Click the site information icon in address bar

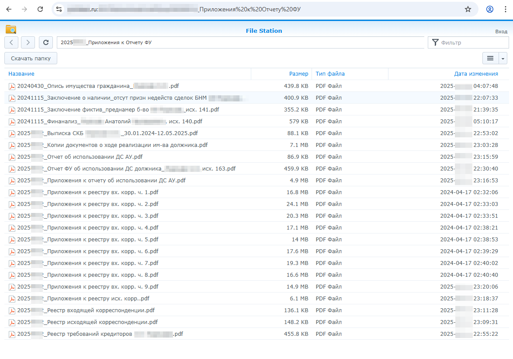point(59,9)
